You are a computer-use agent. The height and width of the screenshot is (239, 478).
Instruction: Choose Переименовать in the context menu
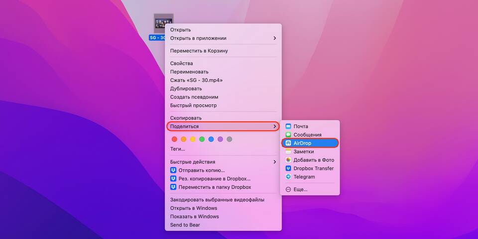pyautogui.click(x=223, y=72)
